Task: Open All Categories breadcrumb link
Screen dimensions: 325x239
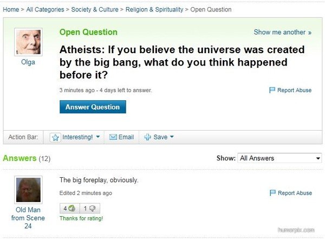Action: point(45,9)
